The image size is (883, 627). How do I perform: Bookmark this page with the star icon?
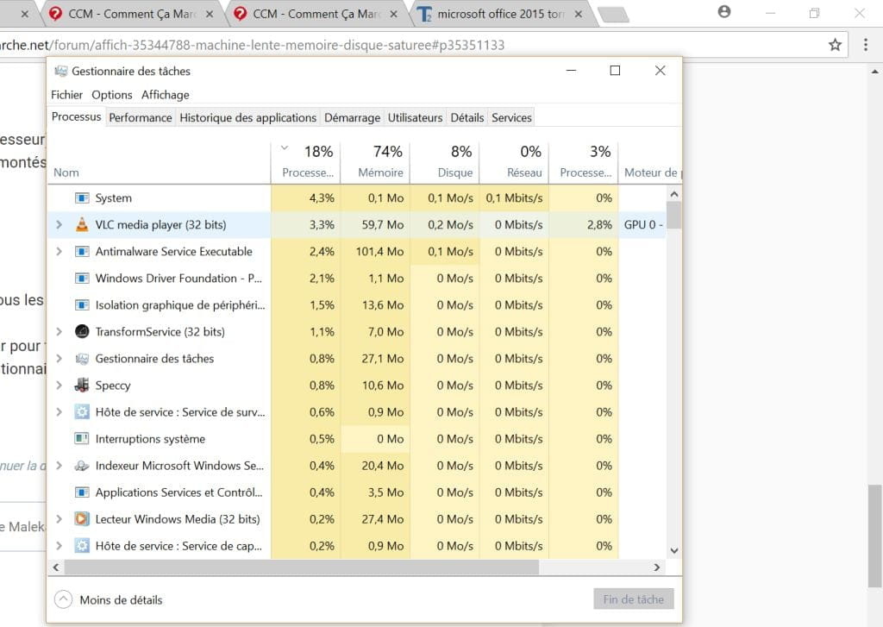[x=835, y=45]
